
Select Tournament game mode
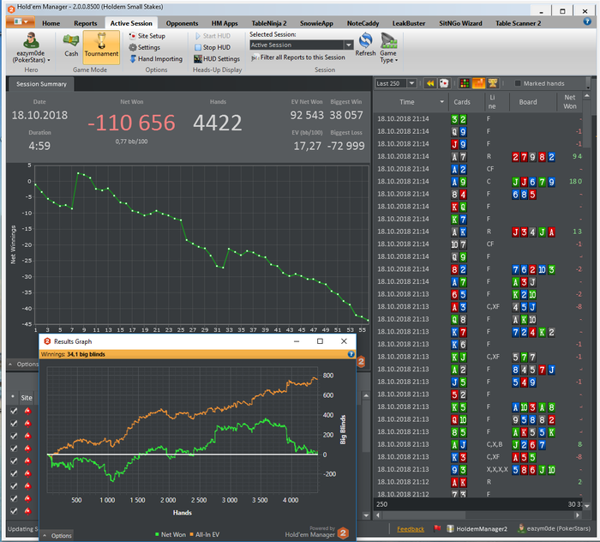pos(101,45)
